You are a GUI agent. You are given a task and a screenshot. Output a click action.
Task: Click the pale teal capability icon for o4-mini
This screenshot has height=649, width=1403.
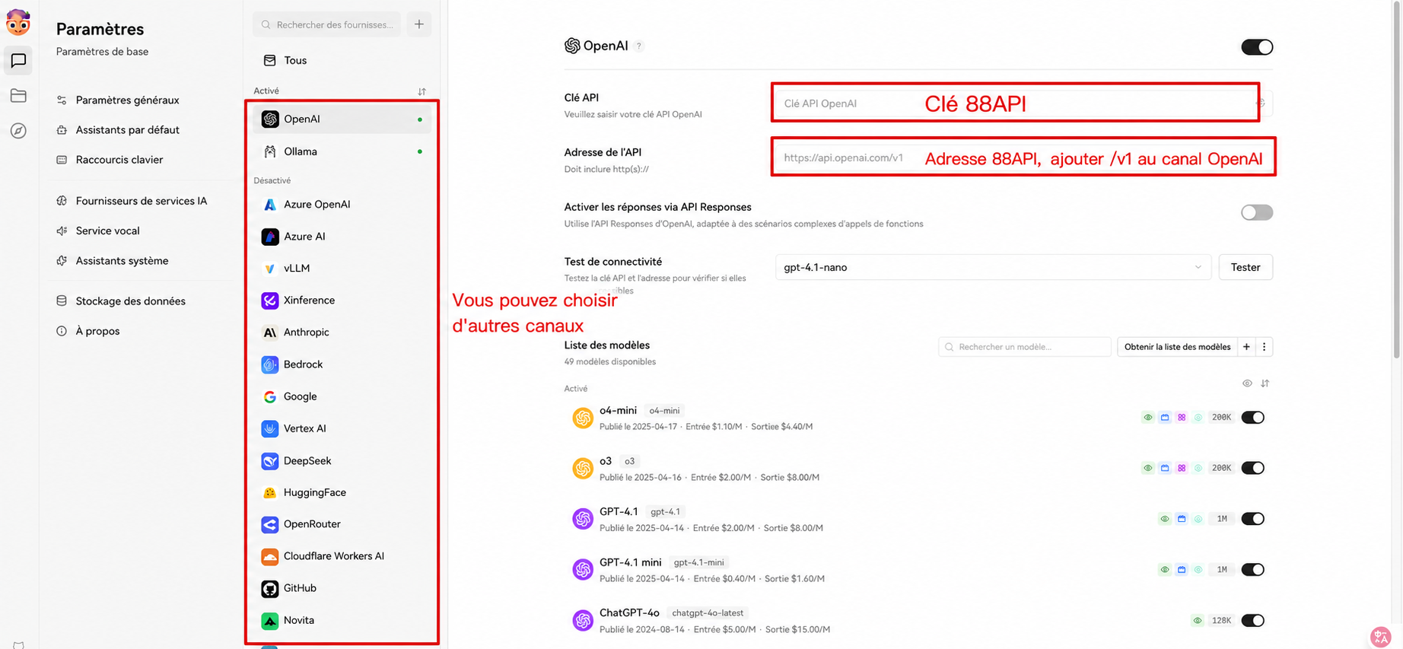tap(1198, 418)
